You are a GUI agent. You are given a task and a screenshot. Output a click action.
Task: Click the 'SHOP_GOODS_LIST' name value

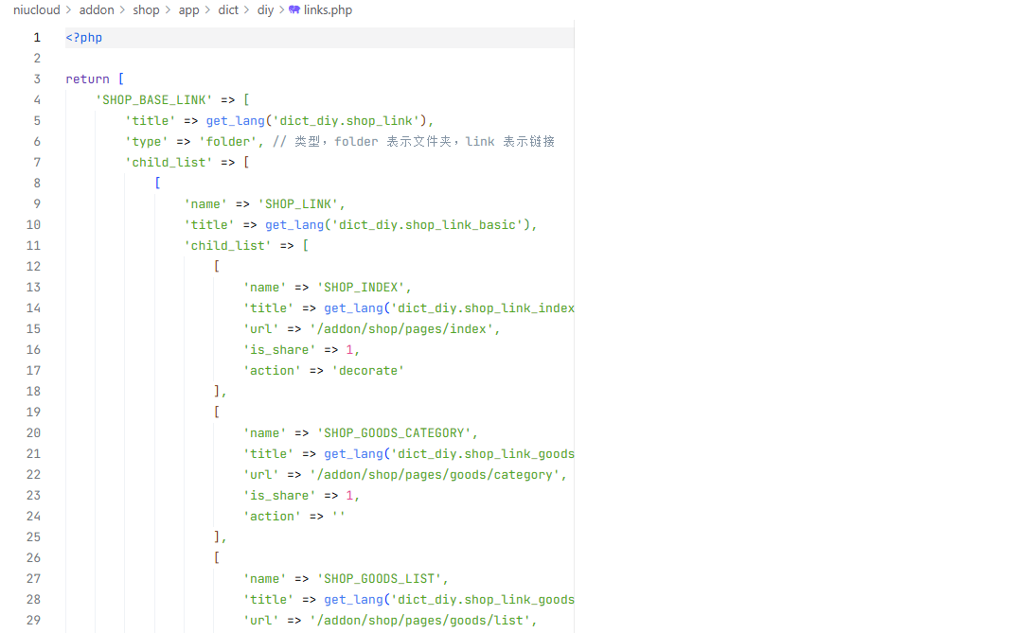(380, 579)
